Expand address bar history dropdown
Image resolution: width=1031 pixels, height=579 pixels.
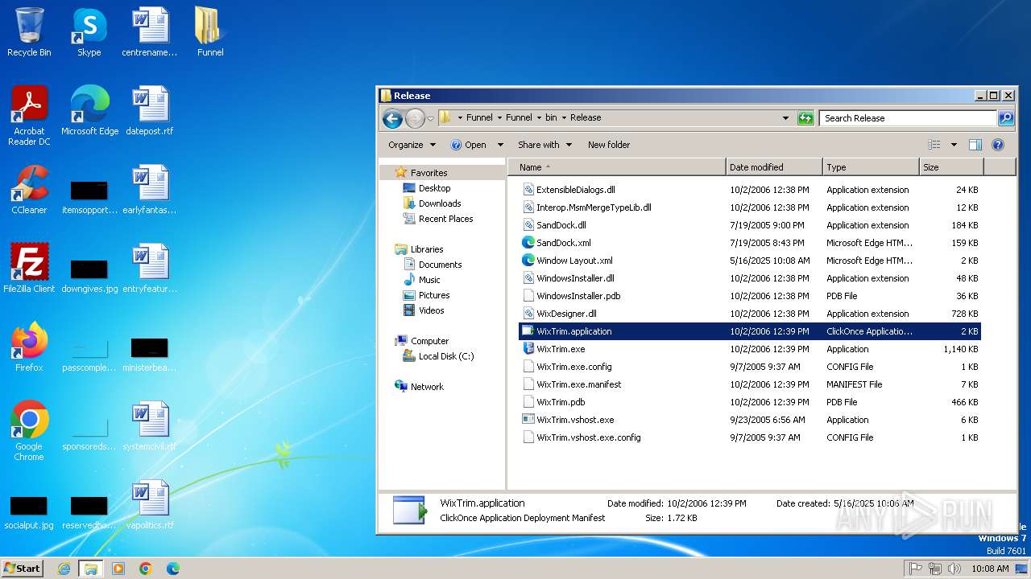(x=786, y=118)
